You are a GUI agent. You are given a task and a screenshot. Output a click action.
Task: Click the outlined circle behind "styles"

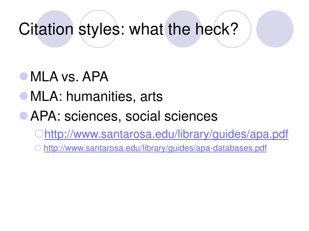[x=99, y=29]
